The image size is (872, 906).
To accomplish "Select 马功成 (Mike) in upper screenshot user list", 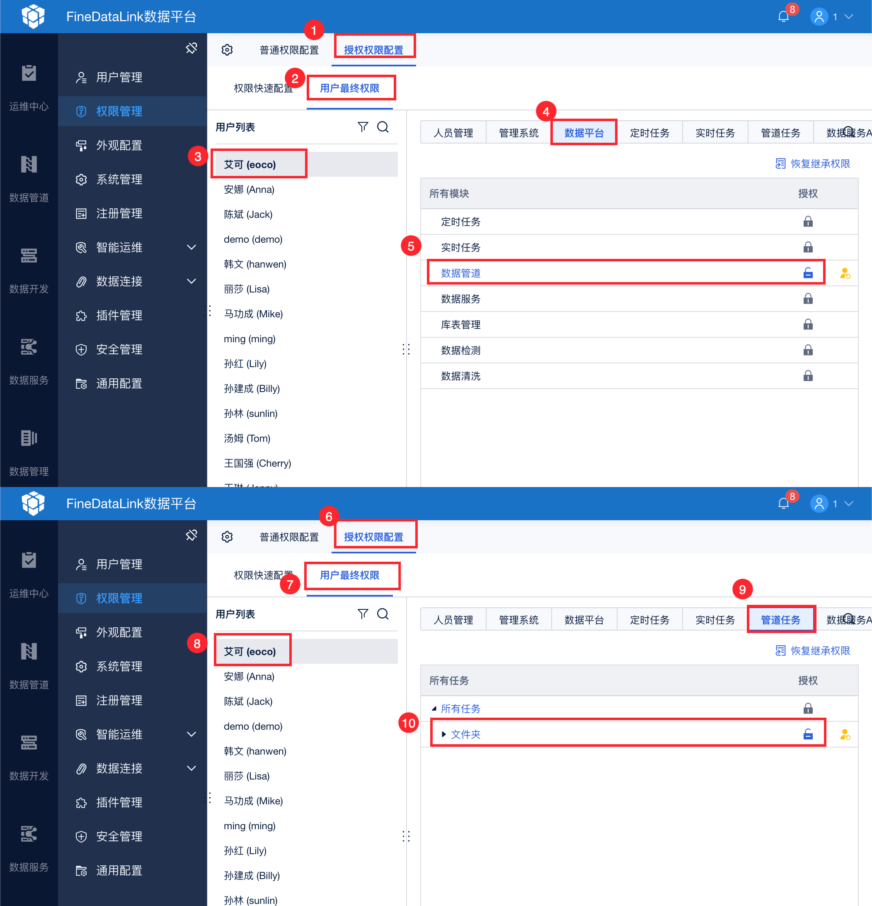I will 306,314.
